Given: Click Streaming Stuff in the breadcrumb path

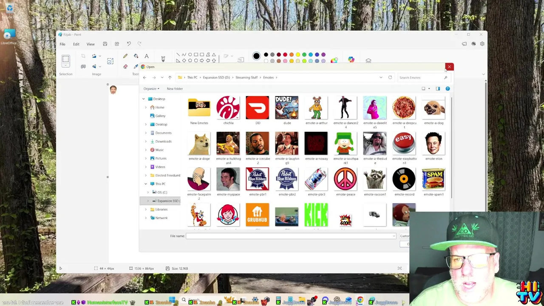Looking at the screenshot, I should (246, 77).
